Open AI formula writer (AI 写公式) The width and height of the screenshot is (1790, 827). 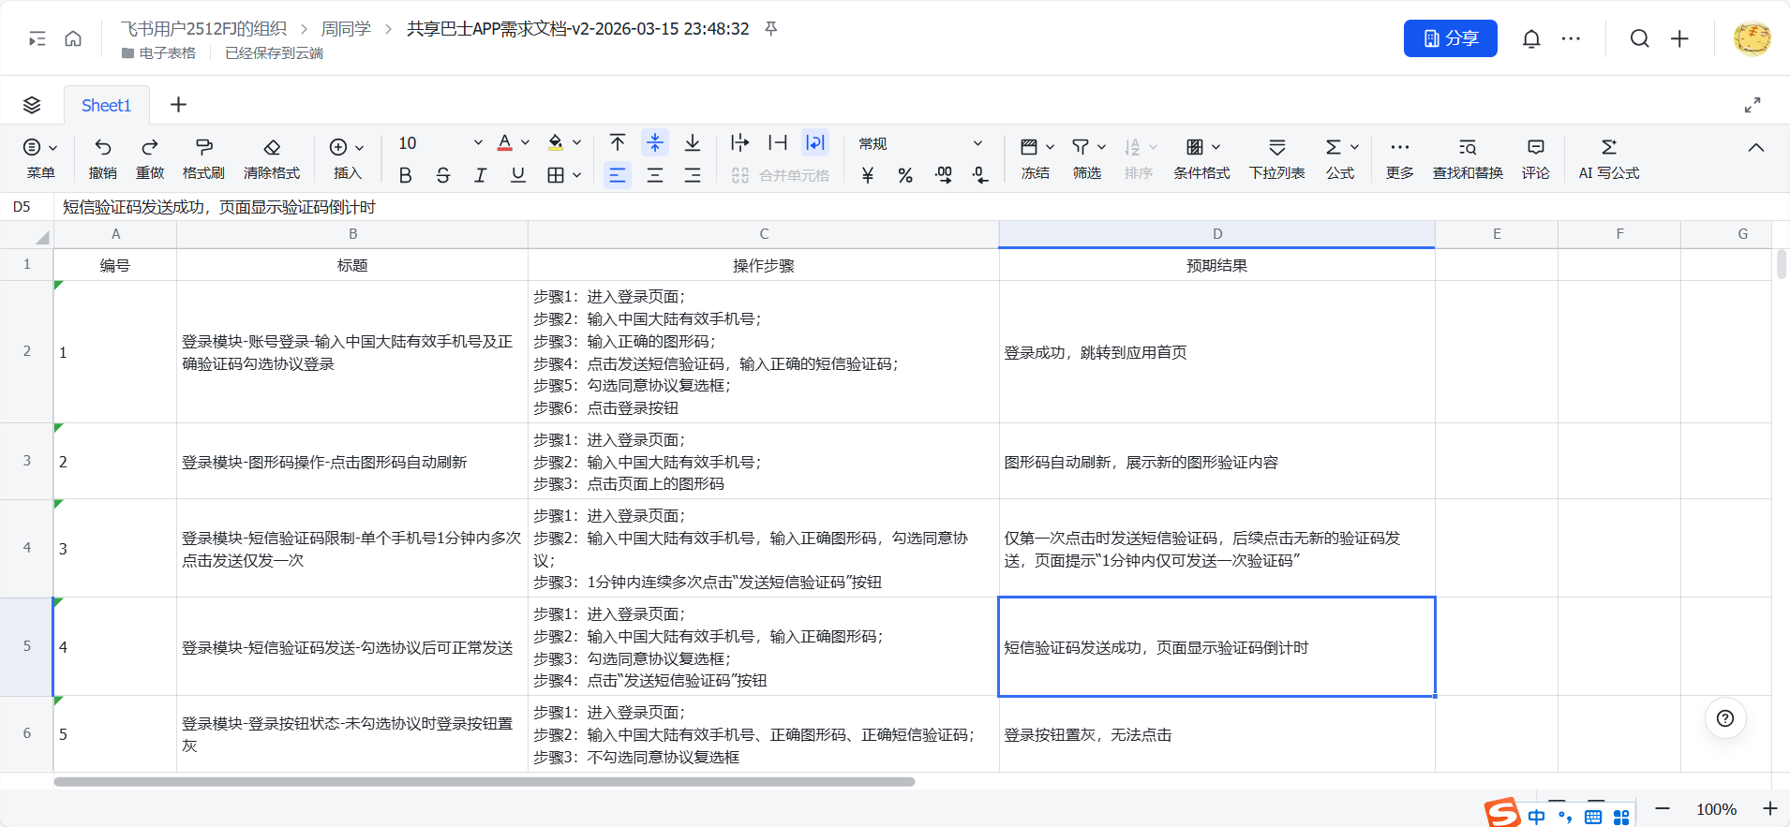coord(1608,148)
